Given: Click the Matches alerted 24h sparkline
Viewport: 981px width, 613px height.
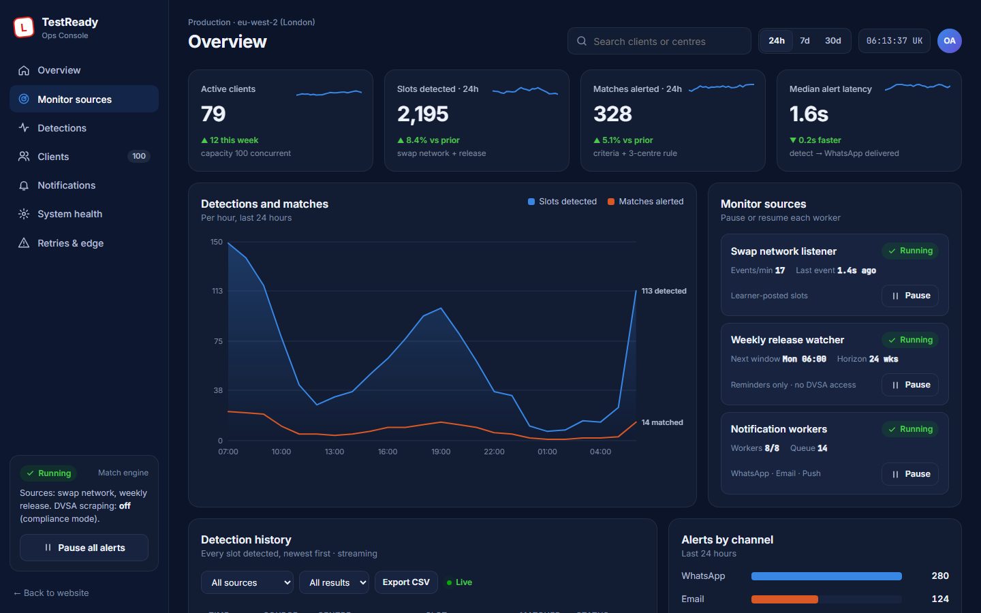Looking at the screenshot, I should [721, 87].
